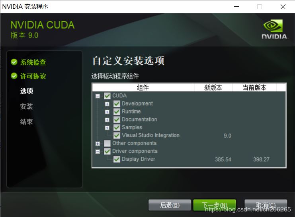The image size is (295, 217).
Task: Expand the Samples tree node
Action: (107, 128)
